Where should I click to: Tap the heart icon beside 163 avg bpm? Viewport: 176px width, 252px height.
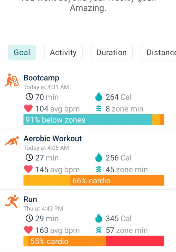click(x=28, y=230)
